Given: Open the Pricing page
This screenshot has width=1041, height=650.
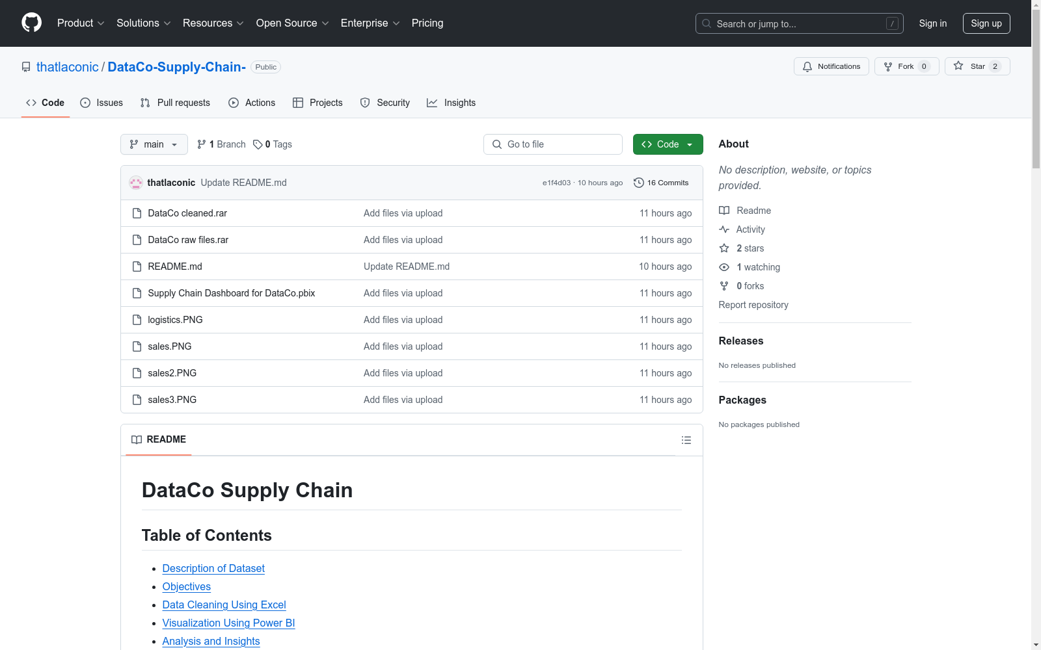Looking at the screenshot, I should pyautogui.click(x=427, y=23).
